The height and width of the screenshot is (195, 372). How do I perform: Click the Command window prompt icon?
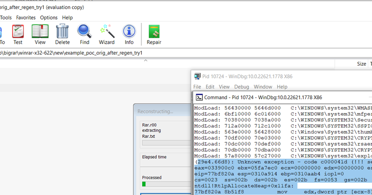(x=199, y=97)
